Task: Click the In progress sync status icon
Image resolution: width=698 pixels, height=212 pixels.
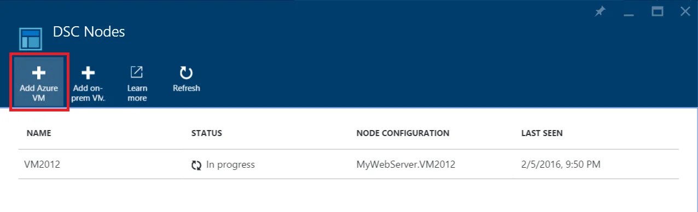Action: click(196, 165)
